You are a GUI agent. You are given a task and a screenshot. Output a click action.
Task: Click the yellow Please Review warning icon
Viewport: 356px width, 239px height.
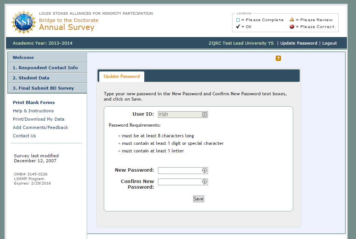(292, 20)
